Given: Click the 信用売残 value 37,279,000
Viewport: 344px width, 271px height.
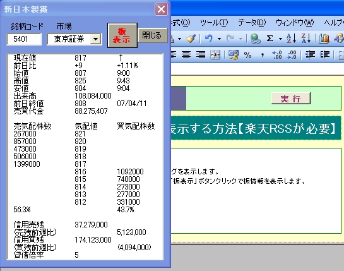Looking at the screenshot, I should (x=91, y=225).
